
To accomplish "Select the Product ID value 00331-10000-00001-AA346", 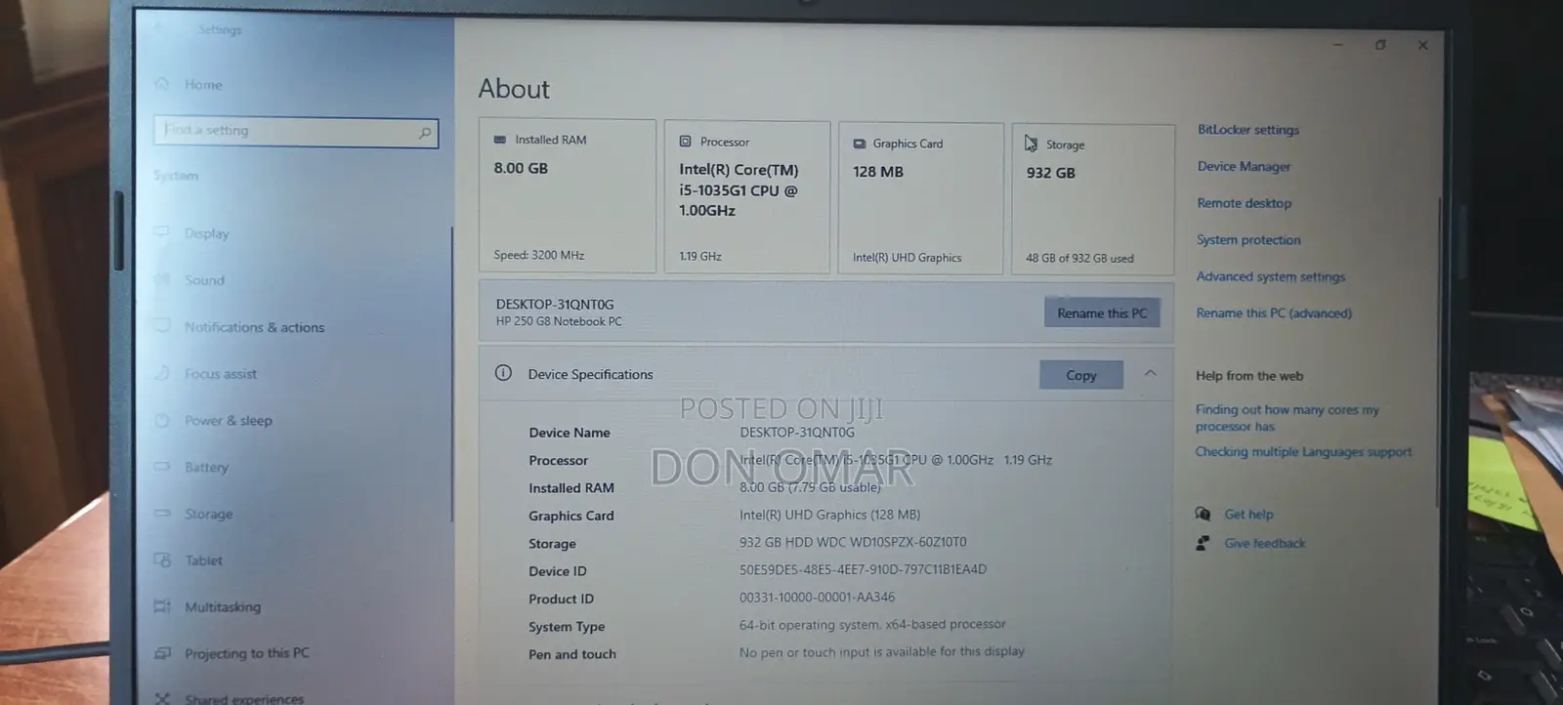I will [x=817, y=597].
